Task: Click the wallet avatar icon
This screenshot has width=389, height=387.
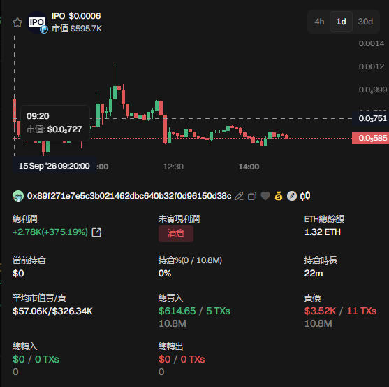Action: point(18,196)
